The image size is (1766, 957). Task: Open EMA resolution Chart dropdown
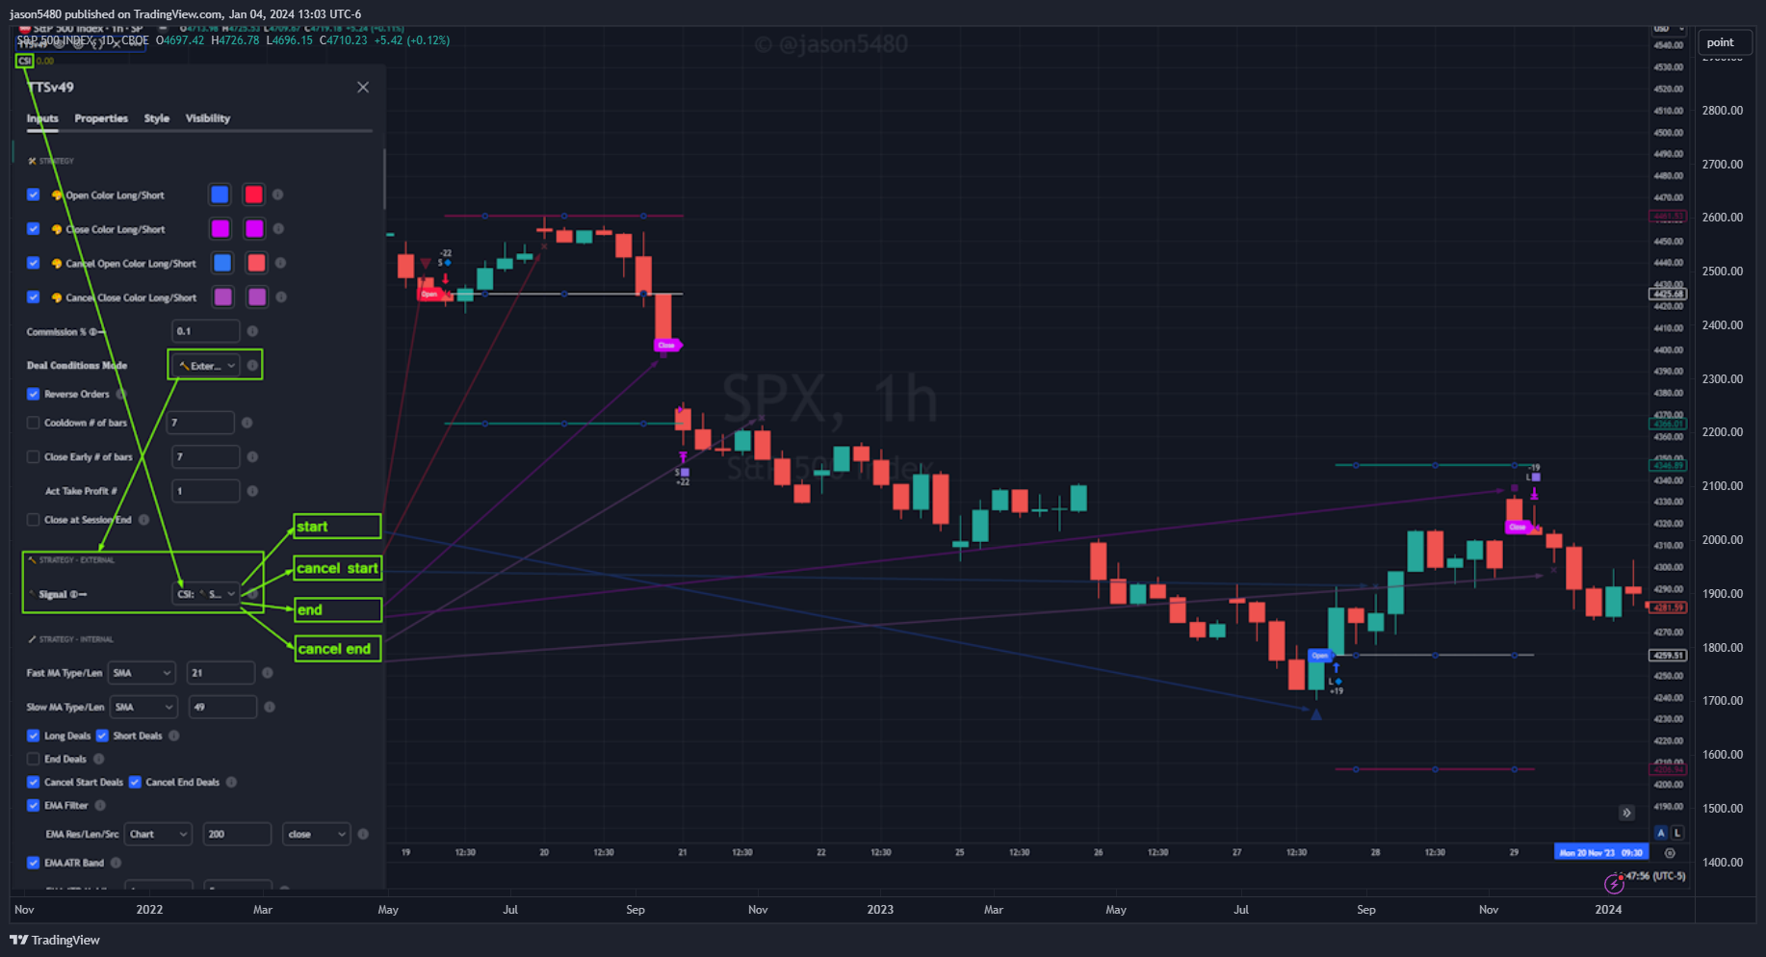(158, 834)
